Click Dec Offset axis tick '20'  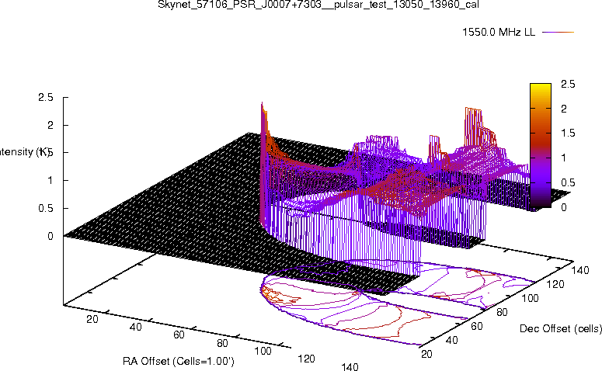(x=427, y=354)
